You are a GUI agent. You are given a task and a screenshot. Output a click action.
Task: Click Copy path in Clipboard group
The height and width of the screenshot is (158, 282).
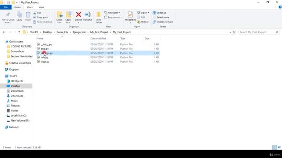[x=41, y=18]
